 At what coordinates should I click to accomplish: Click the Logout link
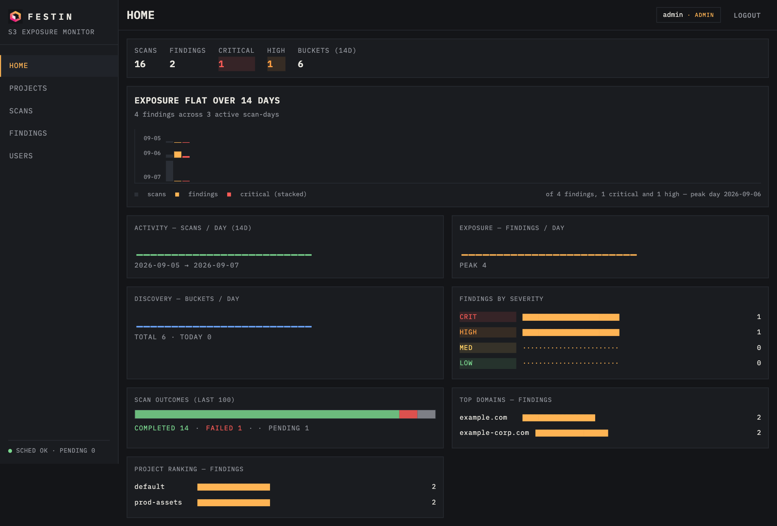coord(747,15)
